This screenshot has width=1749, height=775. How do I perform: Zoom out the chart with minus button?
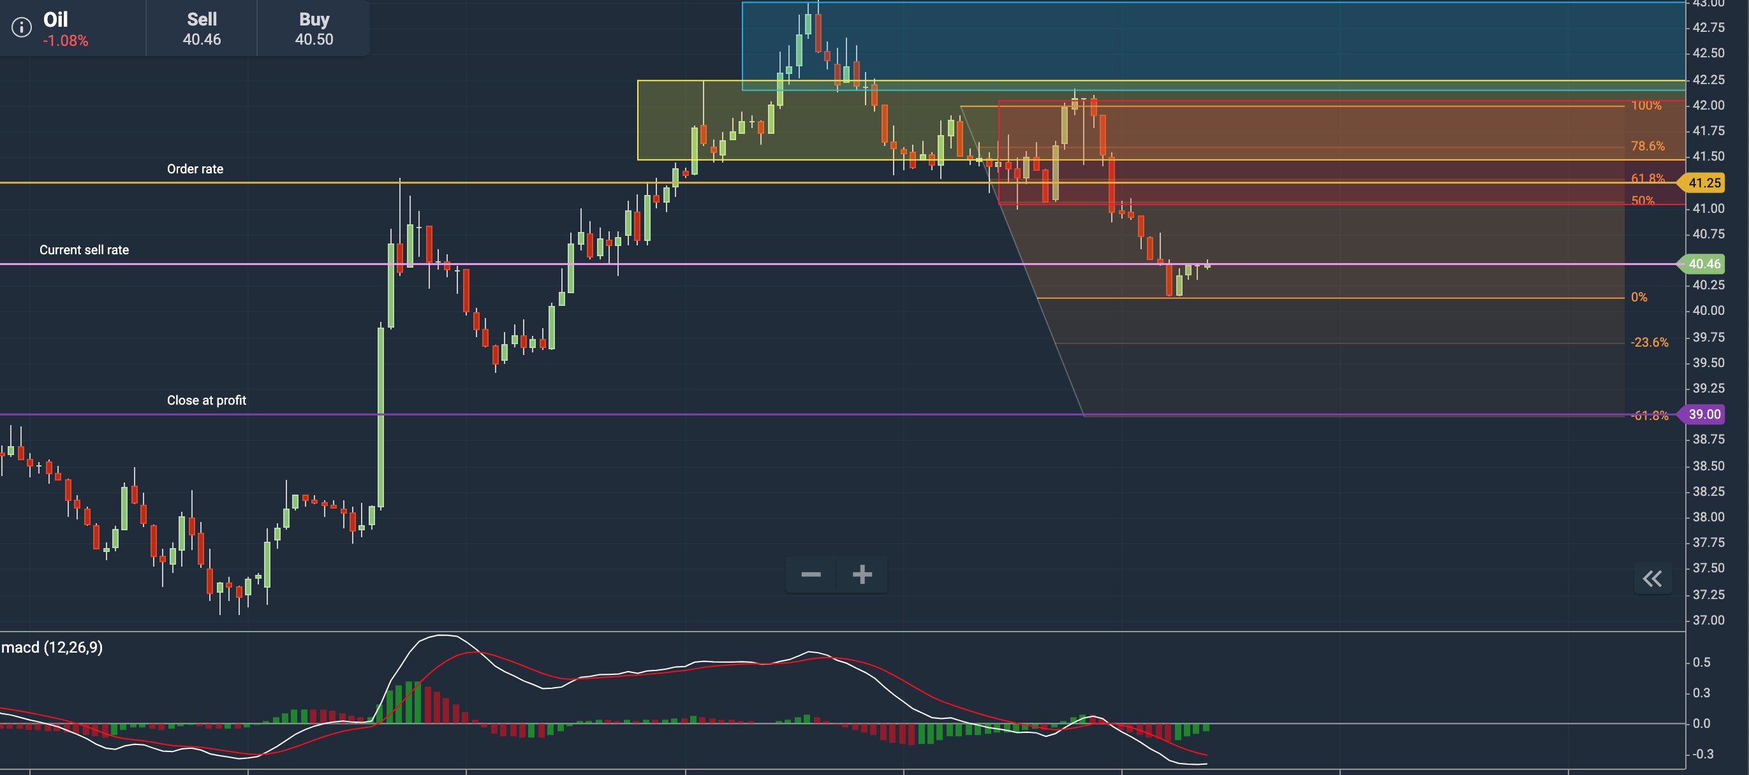coord(811,575)
